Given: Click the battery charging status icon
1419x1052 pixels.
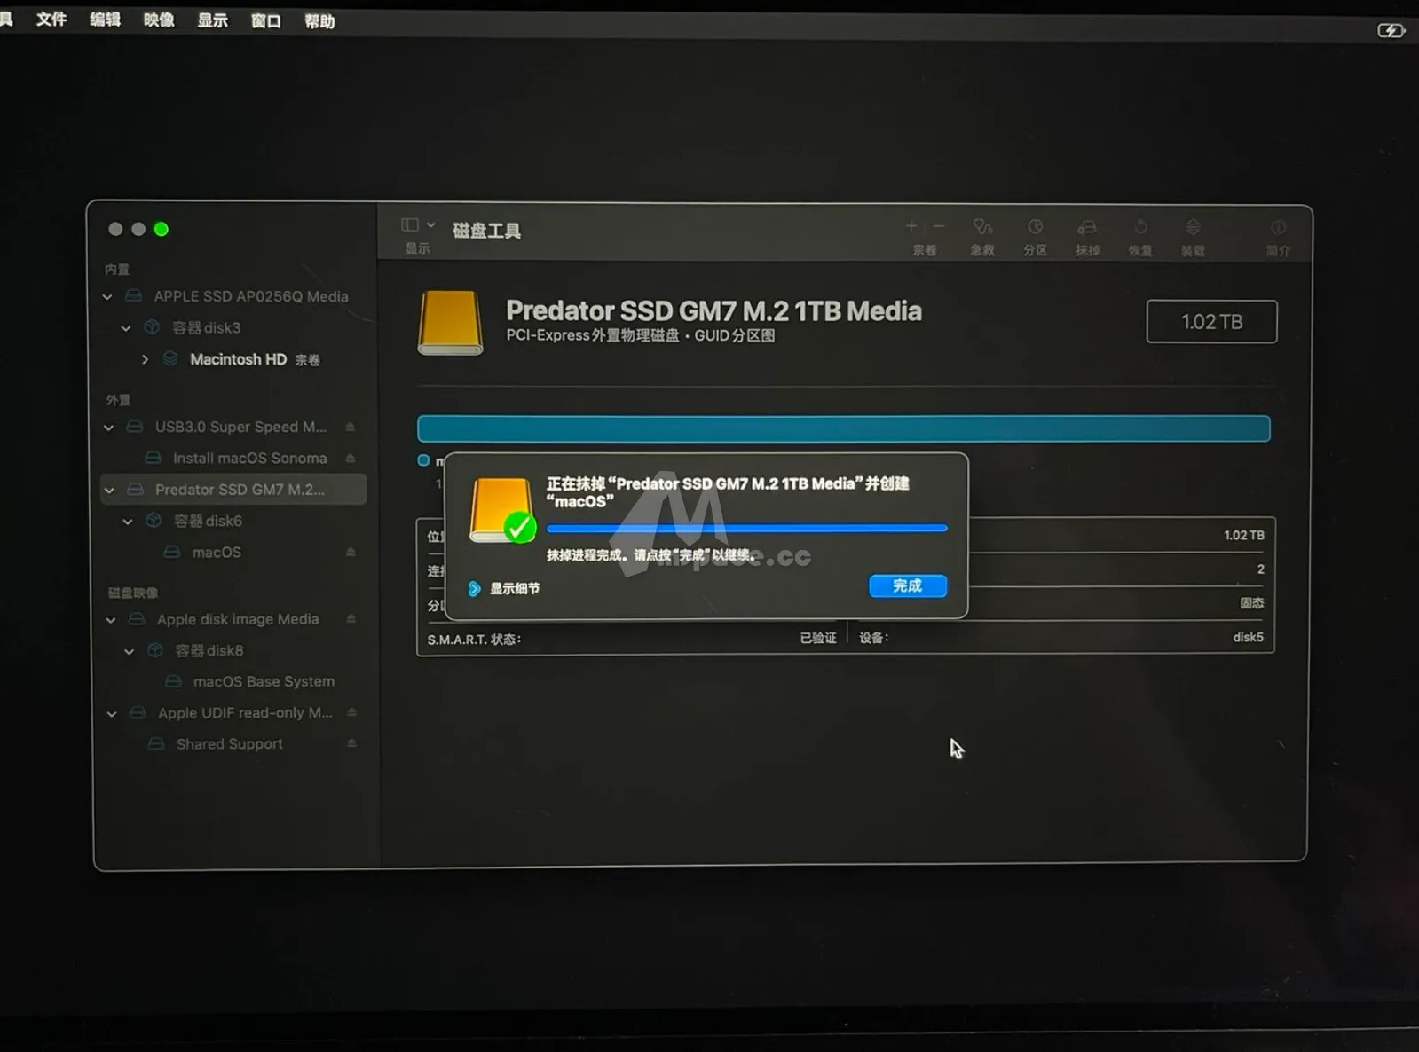Looking at the screenshot, I should pos(1391,31).
